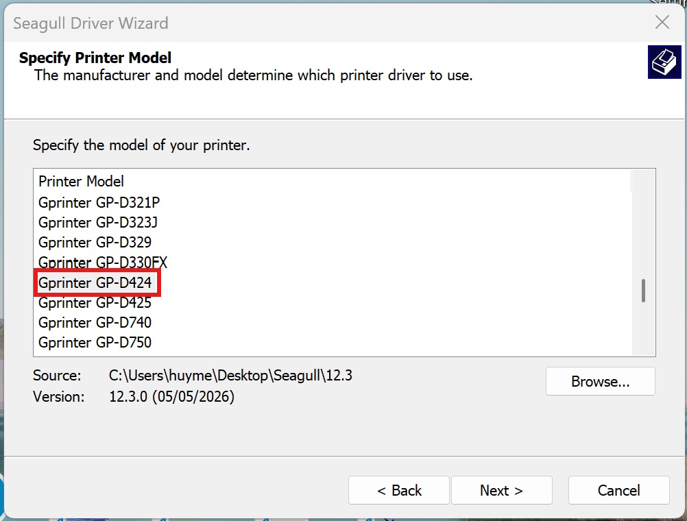This screenshot has height=521, width=687.
Task: Click scrollbar track above the thumb
Action: (643, 223)
